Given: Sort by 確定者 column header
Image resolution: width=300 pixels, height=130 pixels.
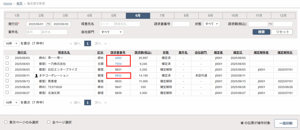Looking at the screenshot, I should tap(219, 52).
